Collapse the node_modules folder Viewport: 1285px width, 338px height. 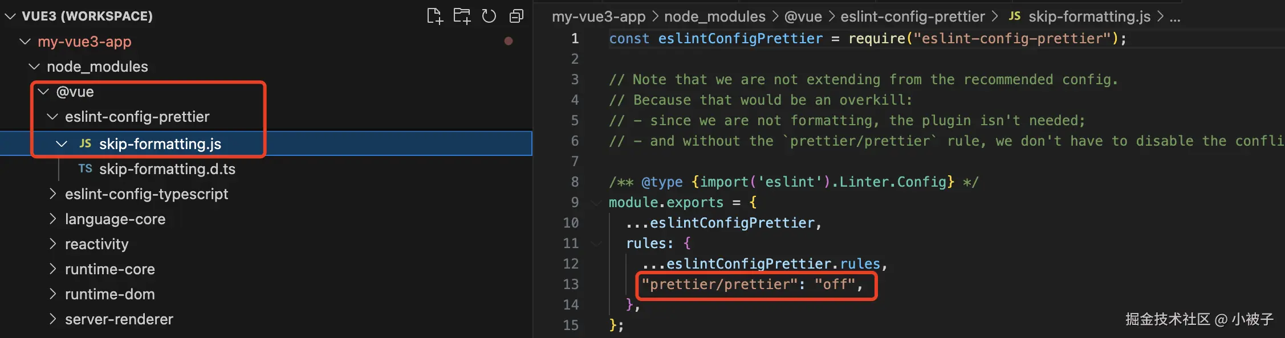(34, 67)
